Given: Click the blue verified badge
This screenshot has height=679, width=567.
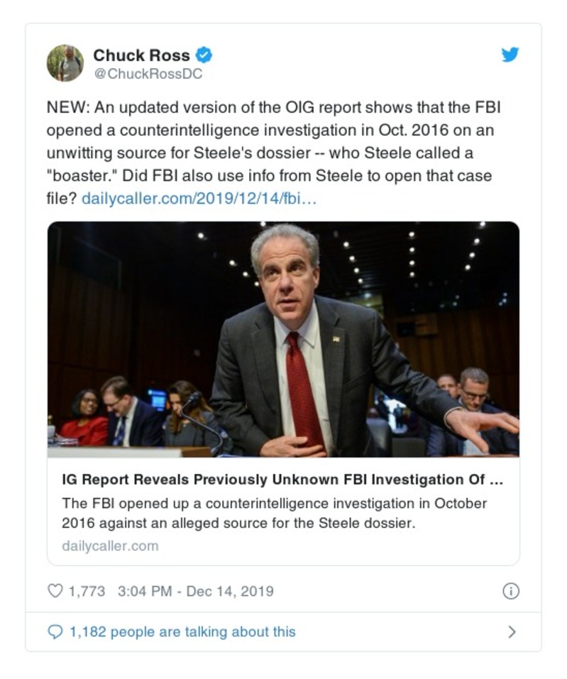Looking at the screenshot, I should [204, 55].
